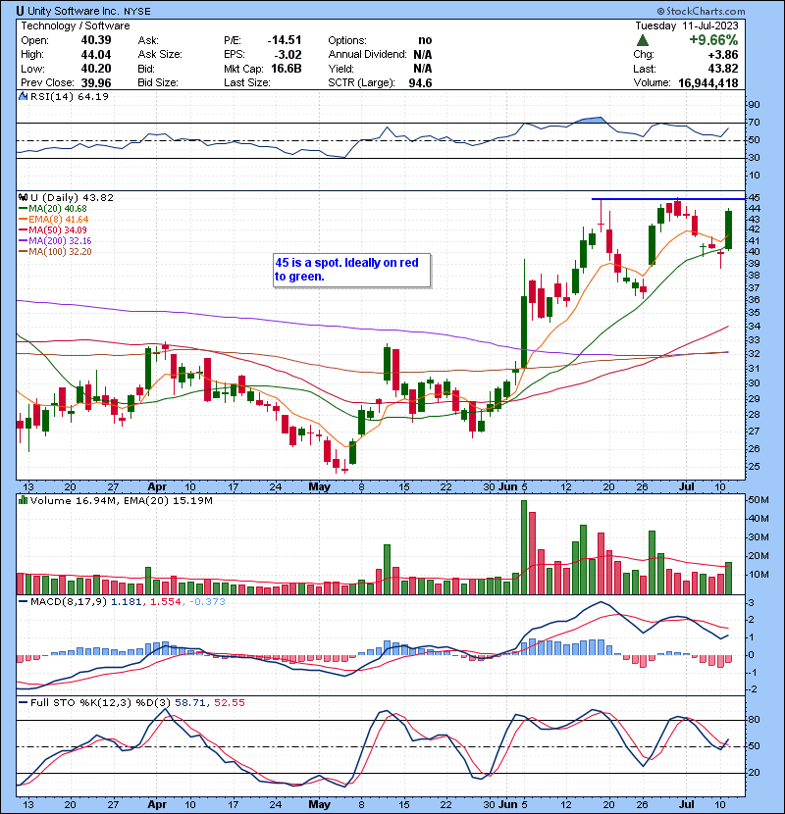
Task: Click the '45 is a spot' annotation box
Action: (351, 270)
